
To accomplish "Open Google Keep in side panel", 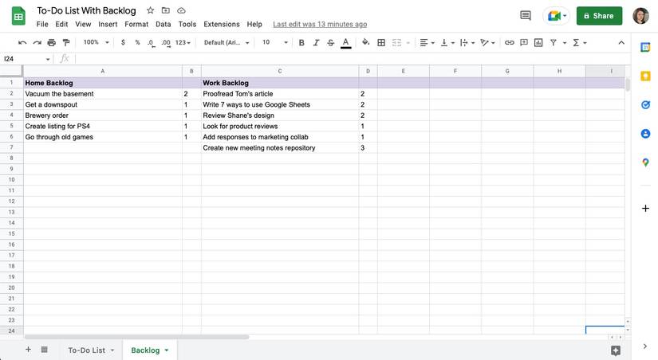I will (645, 76).
